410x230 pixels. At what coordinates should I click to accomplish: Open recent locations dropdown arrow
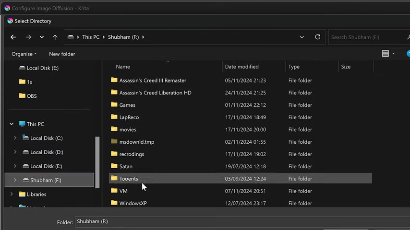tap(42, 37)
